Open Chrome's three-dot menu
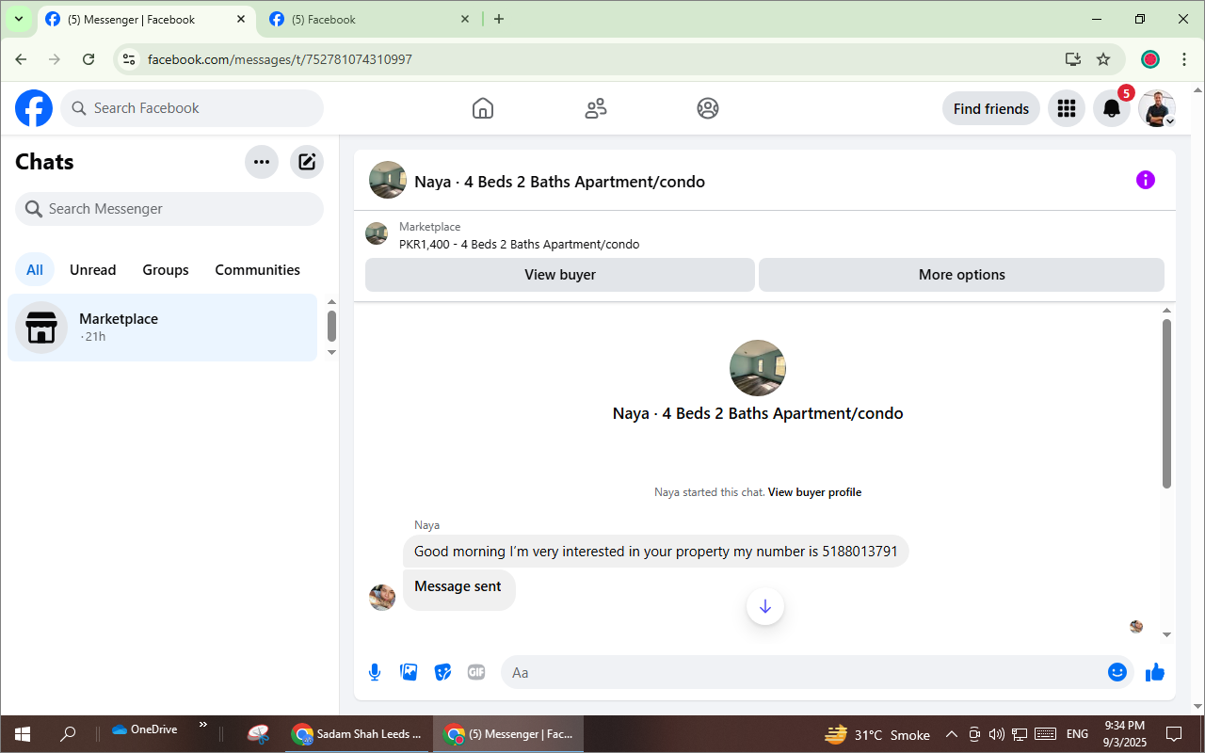 click(x=1182, y=59)
